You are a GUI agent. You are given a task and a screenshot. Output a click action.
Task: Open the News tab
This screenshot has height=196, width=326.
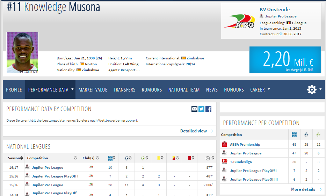coord(212,89)
